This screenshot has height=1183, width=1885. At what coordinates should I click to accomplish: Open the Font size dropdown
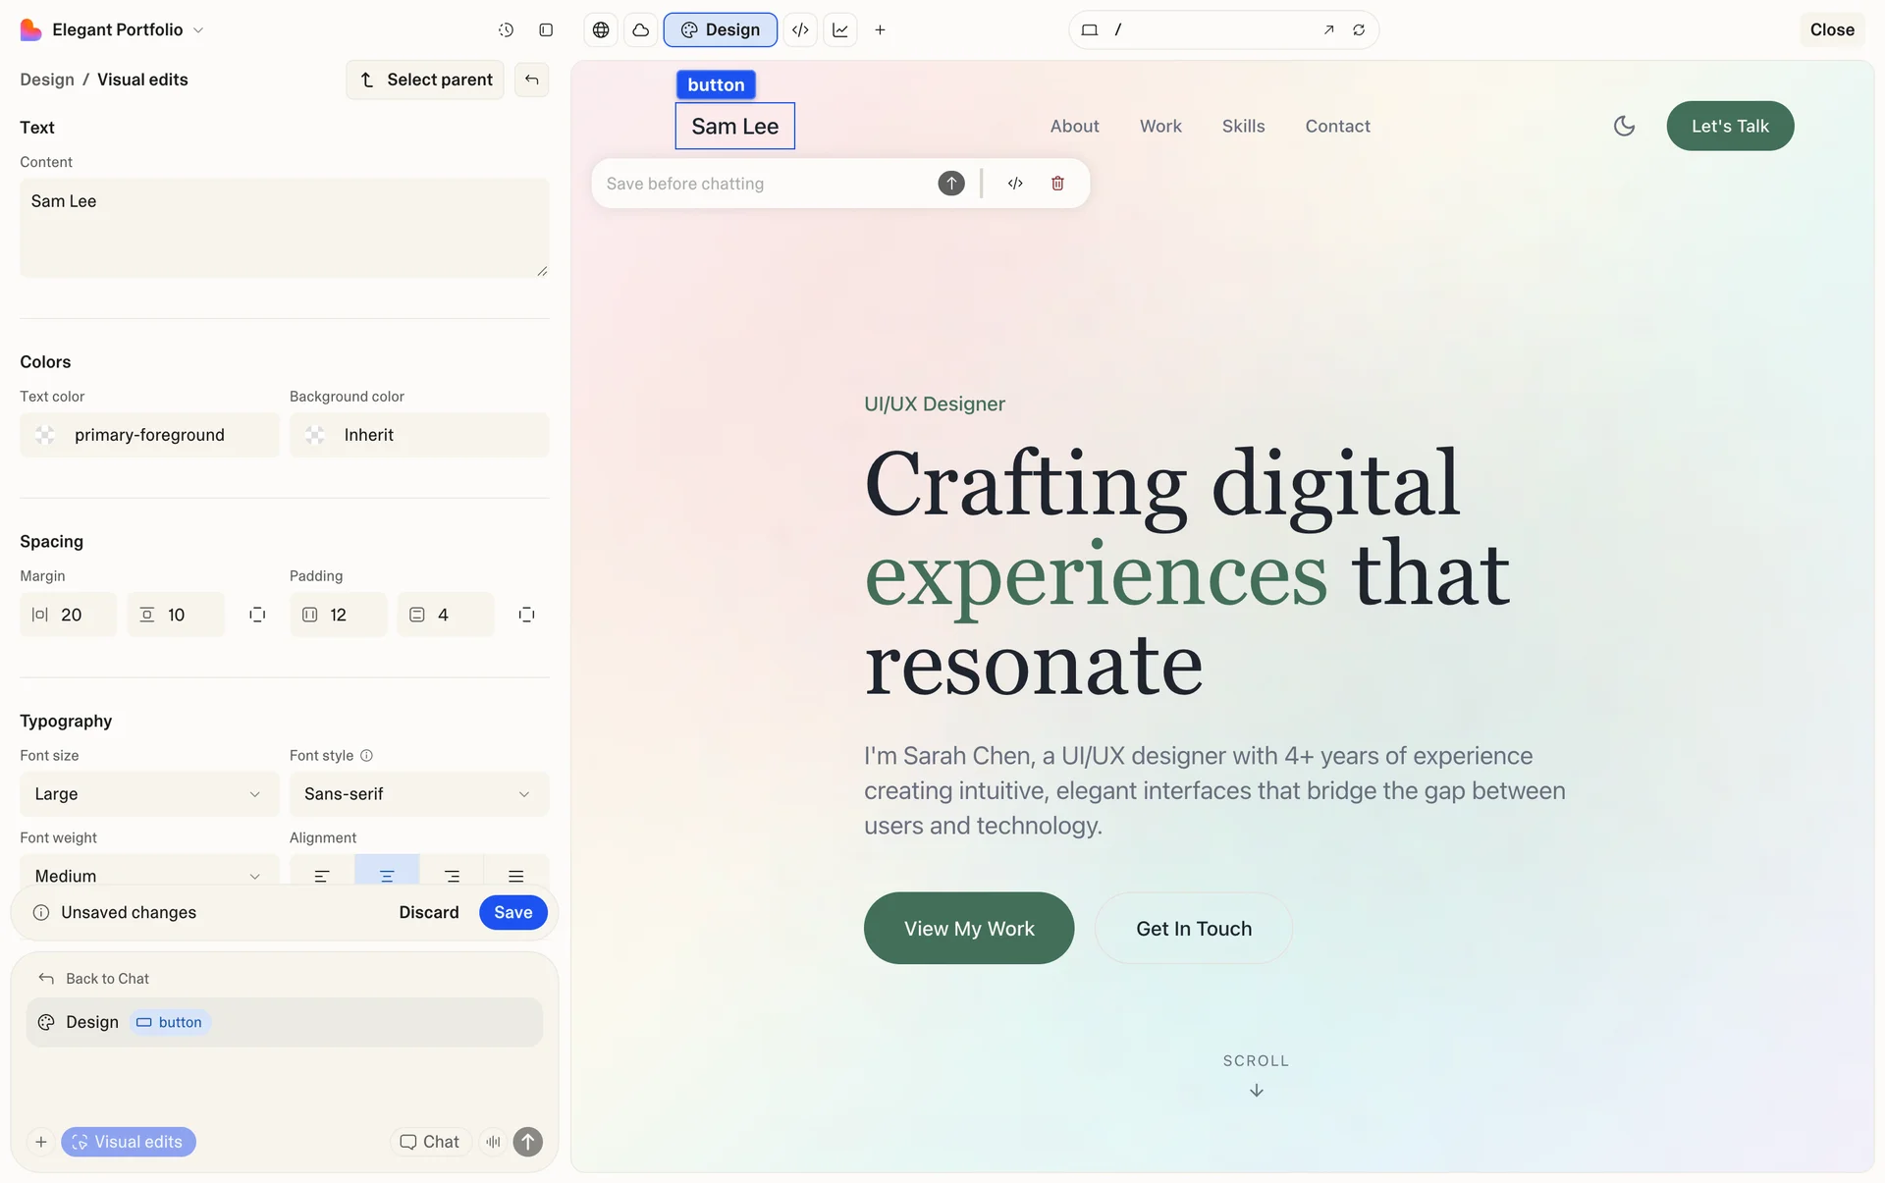tap(149, 794)
